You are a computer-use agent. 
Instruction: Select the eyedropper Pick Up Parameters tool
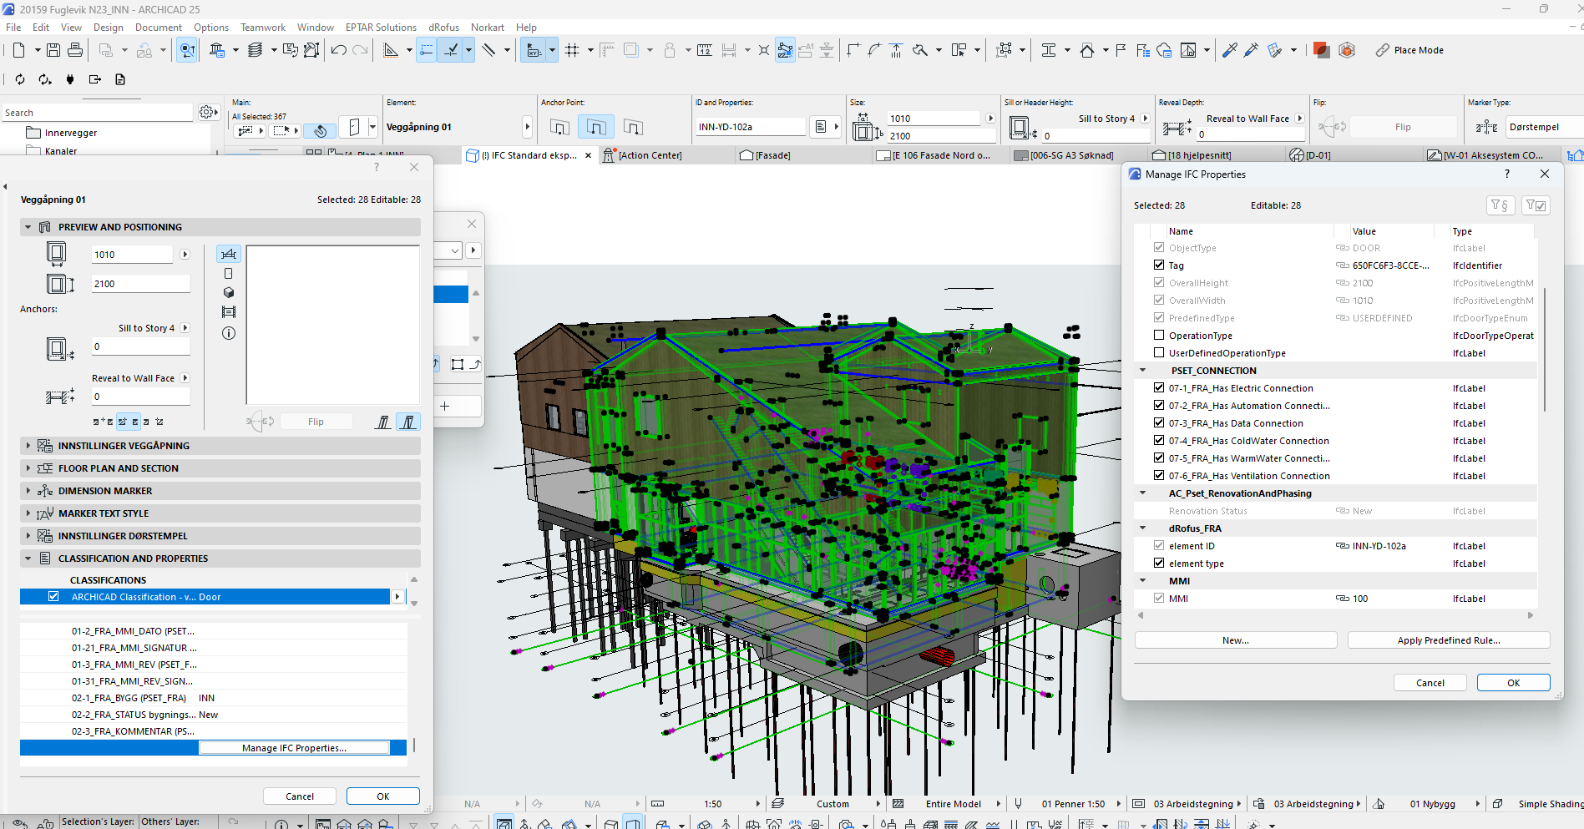coord(1229,50)
